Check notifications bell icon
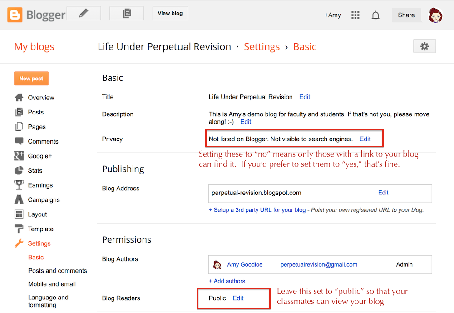 click(x=375, y=15)
